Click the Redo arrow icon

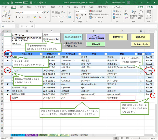click(40, 3)
